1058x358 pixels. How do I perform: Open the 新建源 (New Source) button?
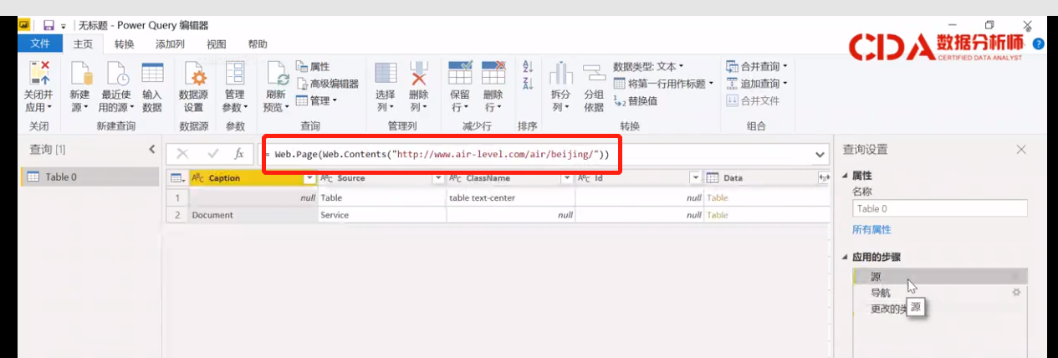tap(79, 87)
